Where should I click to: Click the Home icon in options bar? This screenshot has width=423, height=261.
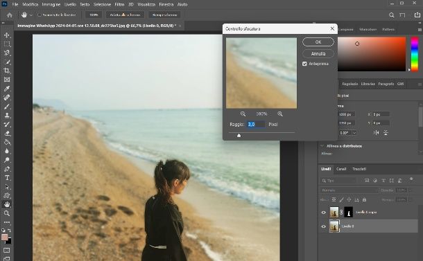click(x=10, y=15)
